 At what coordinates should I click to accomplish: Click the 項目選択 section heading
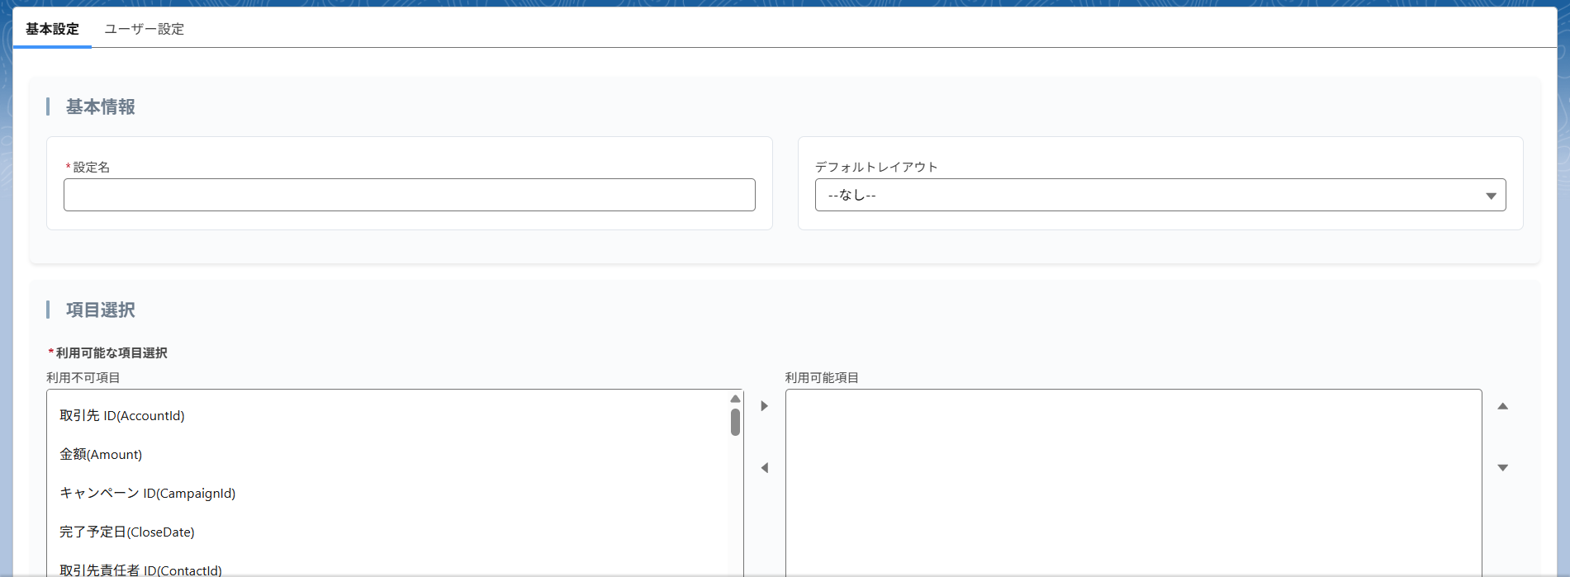coord(101,310)
